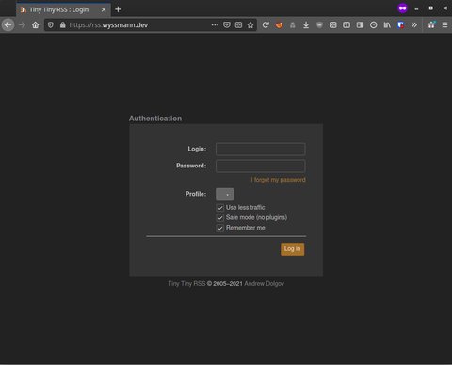Click the padlock site security icon
The width and height of the screenshot is (452, 365).
pyautogui.click(x=63, y=24)
